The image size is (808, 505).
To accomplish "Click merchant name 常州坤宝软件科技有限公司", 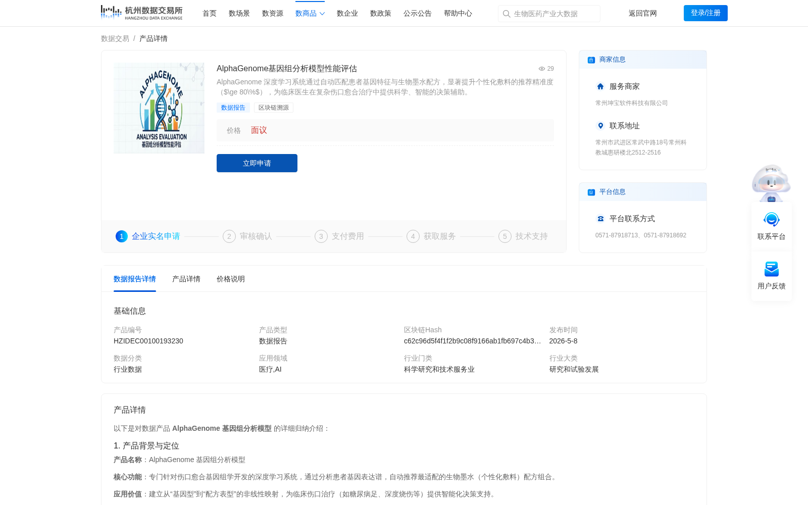I will click(x=632, y=103).
